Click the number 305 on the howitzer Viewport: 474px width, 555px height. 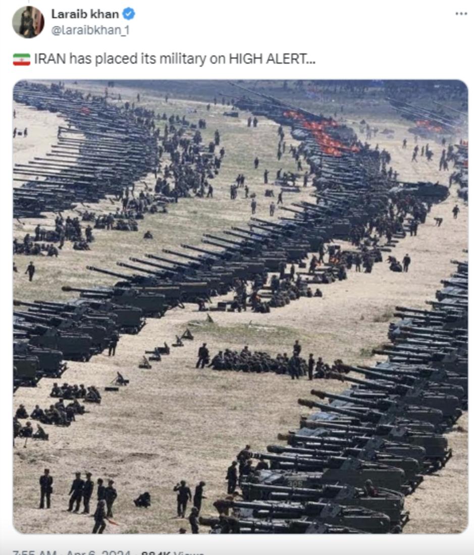tap(295, 483)
